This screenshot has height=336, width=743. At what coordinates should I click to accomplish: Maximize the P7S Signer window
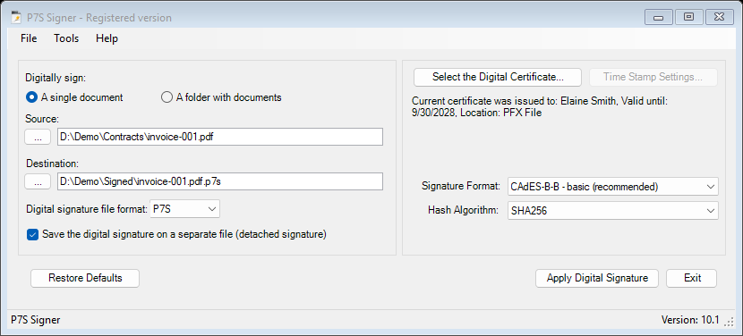[x=688, y=18]
